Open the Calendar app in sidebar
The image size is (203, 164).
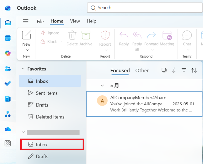8,38
